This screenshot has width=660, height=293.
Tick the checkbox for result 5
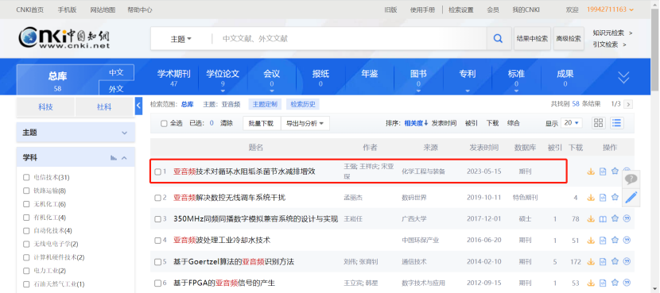pyautogui.click(x=157, y=262)
